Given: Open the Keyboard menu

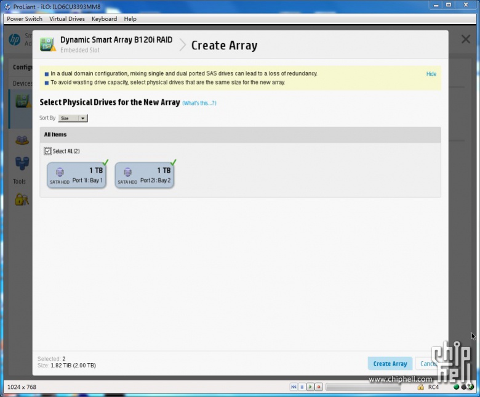Looking at the screenshot, I should [104, 18].
